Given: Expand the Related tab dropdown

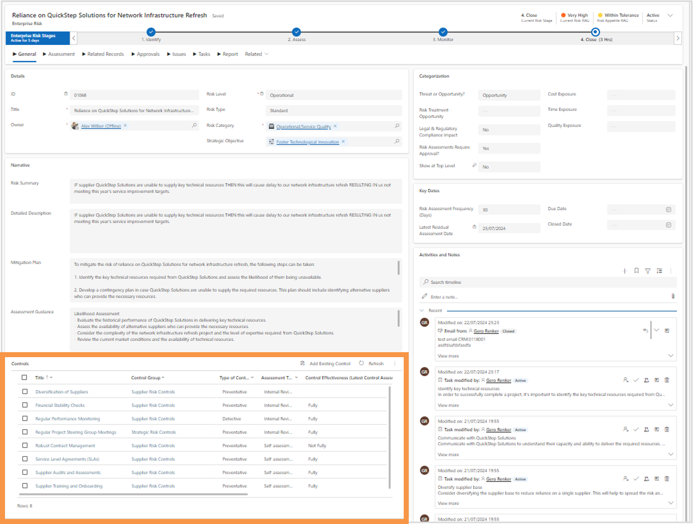Looking at the screenshot, I should point(266,54).
